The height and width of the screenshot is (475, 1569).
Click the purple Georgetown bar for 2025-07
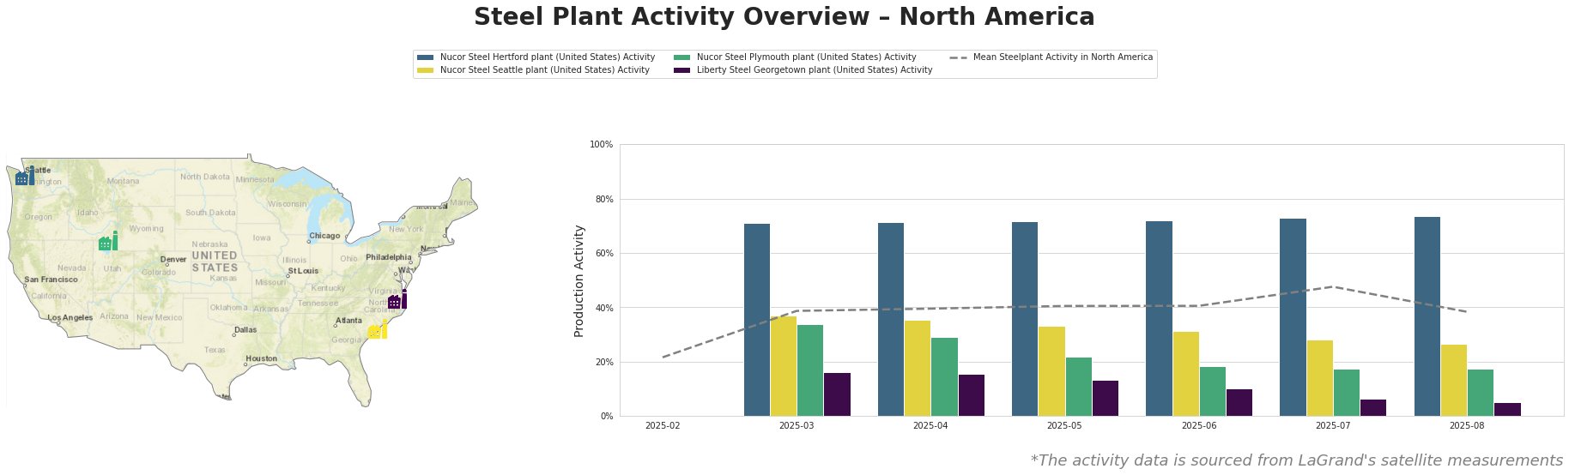click(x=1372, y=407)
